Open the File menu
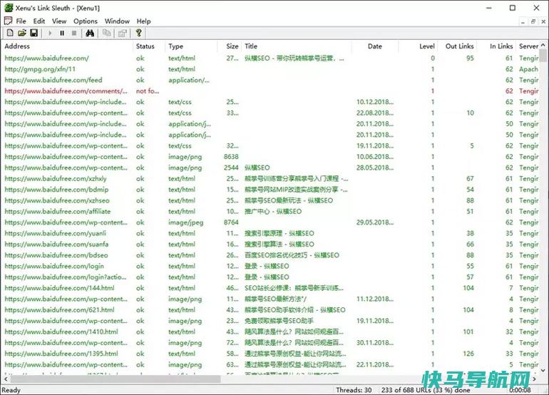The width and height of the screenshot is (549, 395). [21, 21]
